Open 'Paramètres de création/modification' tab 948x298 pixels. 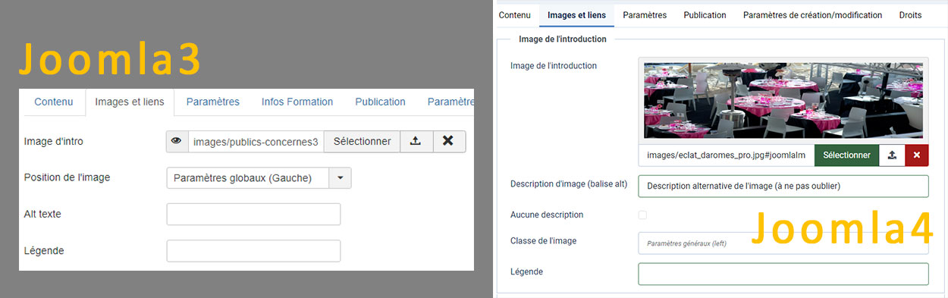coord(812,15)
